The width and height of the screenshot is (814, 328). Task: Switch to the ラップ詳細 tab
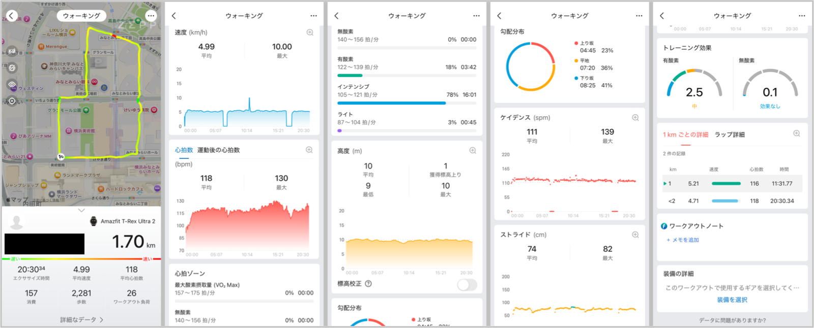[x=730, y=135]
